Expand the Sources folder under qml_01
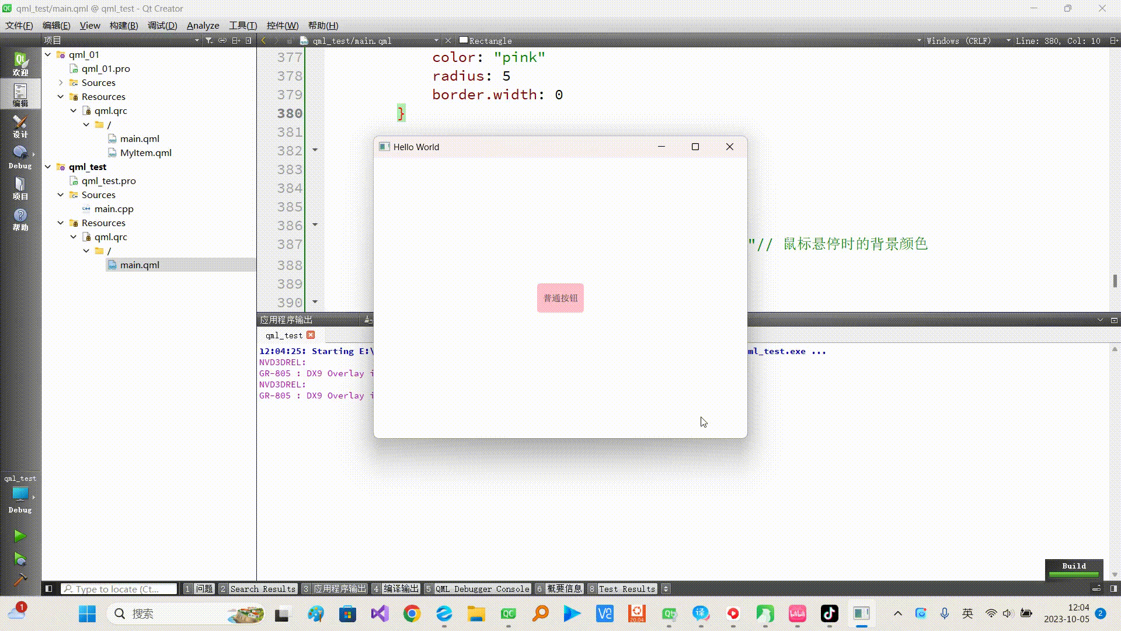This screenshot has width=1121, height=631. pos(61,82)
